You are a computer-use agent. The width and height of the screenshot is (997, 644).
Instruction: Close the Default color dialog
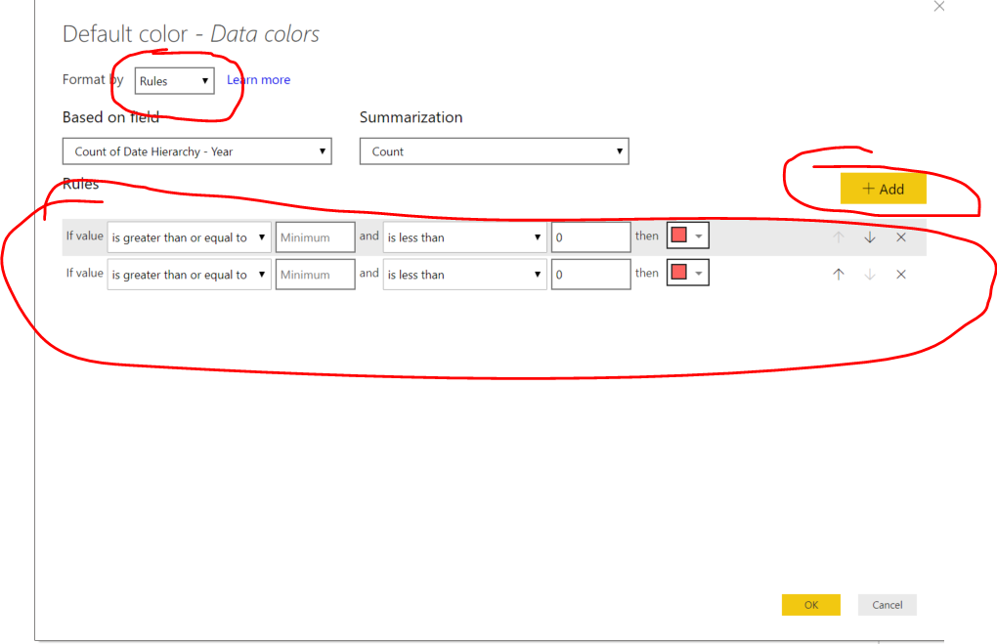click(x=939, y=7)
